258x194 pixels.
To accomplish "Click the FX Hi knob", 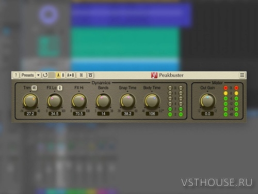I will 79,101.
